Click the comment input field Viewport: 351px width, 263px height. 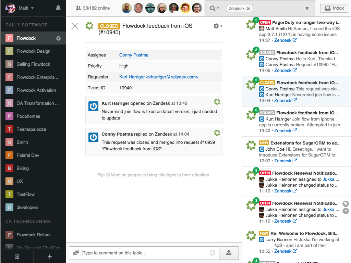point(144,253)
